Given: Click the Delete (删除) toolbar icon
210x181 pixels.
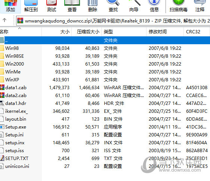Looking at the screenshot, I should point(93,6).
